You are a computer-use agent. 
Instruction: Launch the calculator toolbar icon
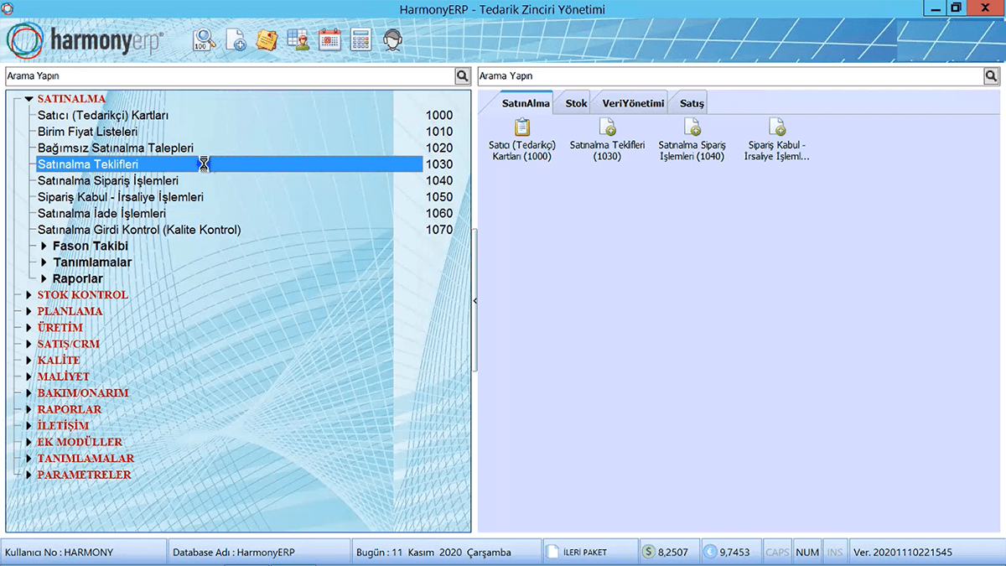pos(360,39)
